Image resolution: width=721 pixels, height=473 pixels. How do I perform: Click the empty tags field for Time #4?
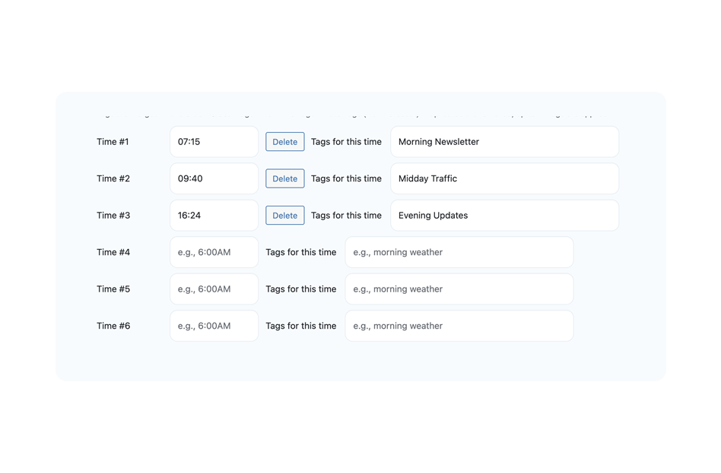[459, 252]
